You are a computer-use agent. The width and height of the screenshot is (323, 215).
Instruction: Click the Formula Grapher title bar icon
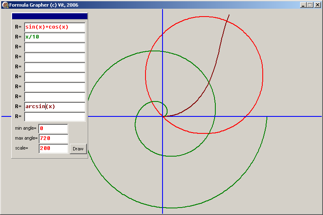(x=5, y=5)
